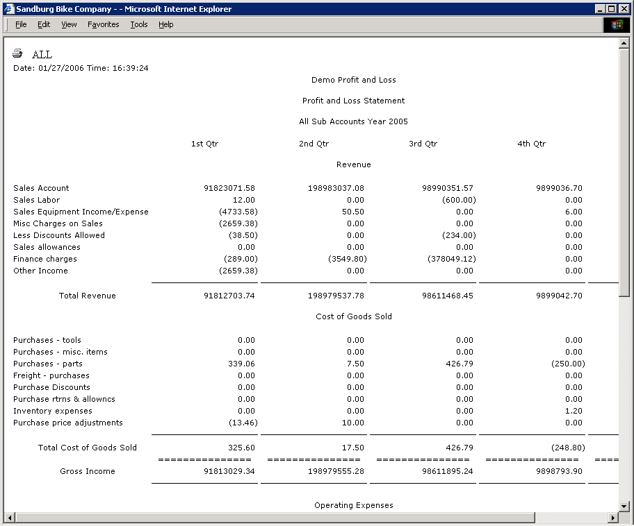Click the menu bar grip handle
The width and height of the screenshot is (634, 526).
pos(7,24)
